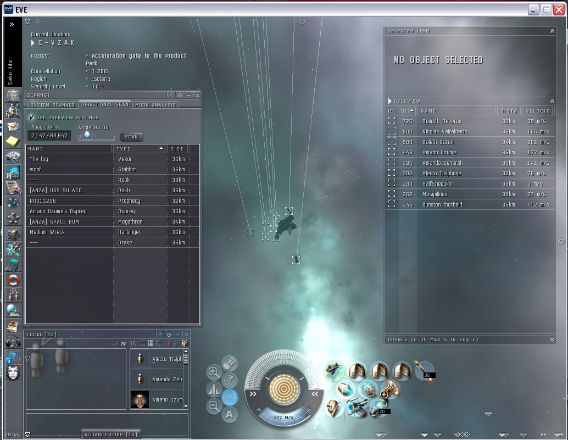
Task: Click Amano Uzume's portrait in Local
Action: coord(140,399)
